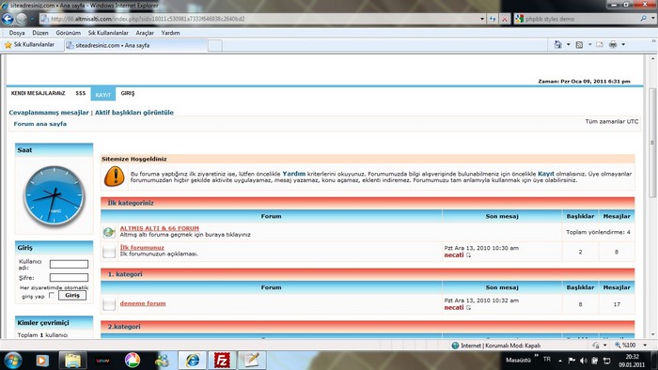Click the ALTMIS ALTI forum redirect icon
The width and height of the screenshot is (658, 370).
click(x=109, y=232)
